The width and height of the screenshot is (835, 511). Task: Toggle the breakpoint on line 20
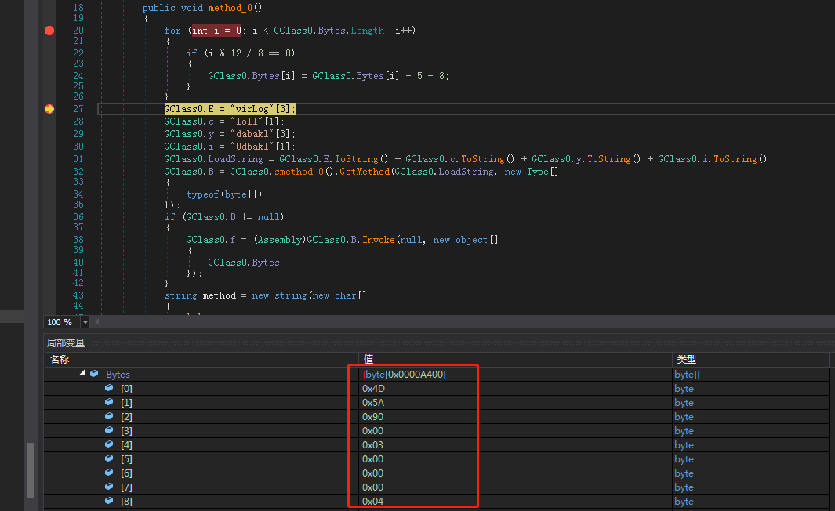pyautogui.click(x=49, y=31)
